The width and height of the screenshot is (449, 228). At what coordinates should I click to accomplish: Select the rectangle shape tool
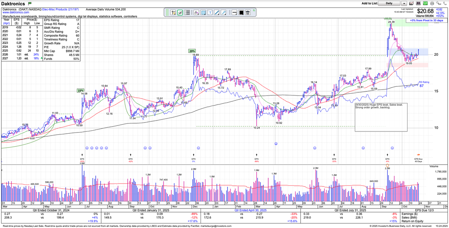(x=203, y=12)
